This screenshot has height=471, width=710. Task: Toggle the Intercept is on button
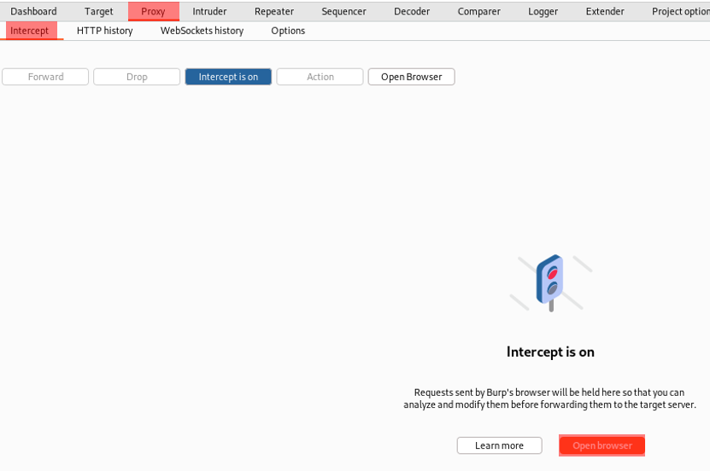point(228,77)
